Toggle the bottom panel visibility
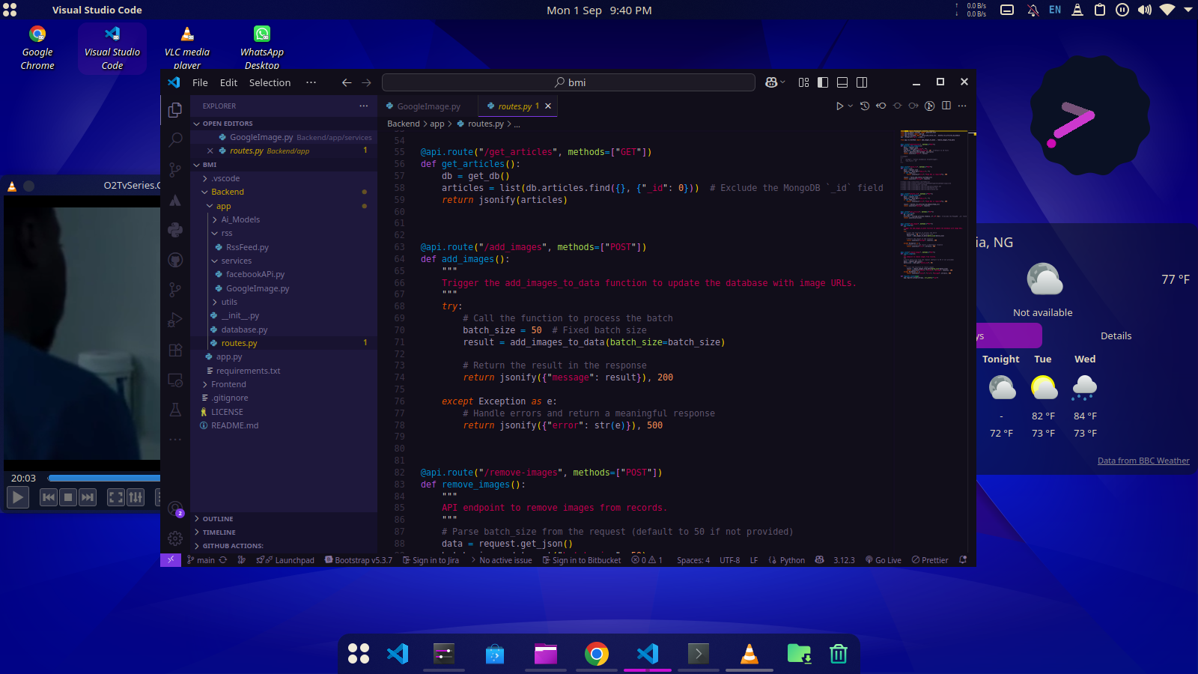The height and width of the screenshot is (674, 1198). tap(842, 82)
